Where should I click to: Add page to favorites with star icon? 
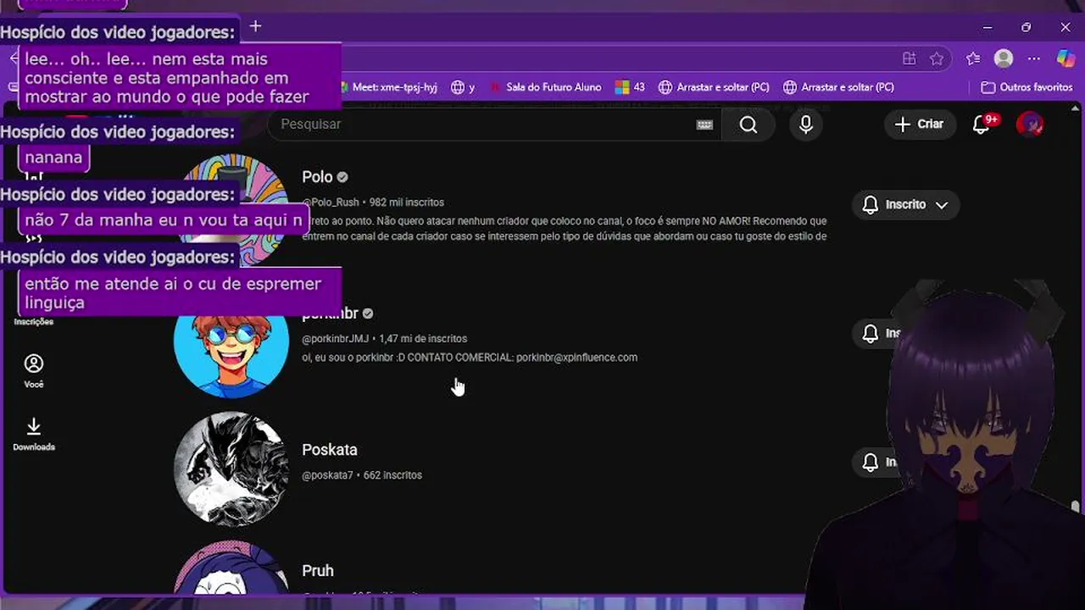coord(937,58)
